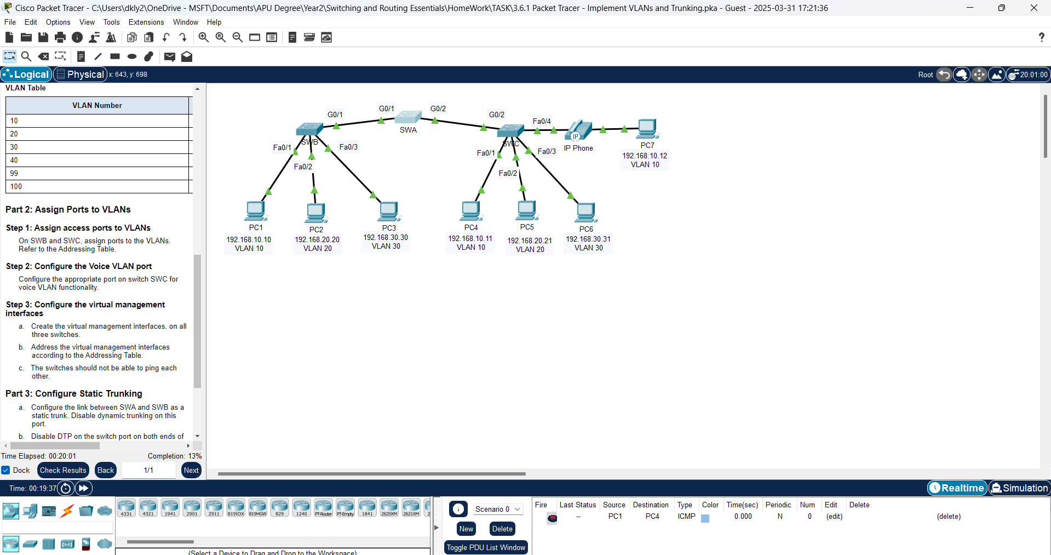This screenshot has width=1051, height=555.
Task: Click the Check Results button
Action: tap(62, 470)
